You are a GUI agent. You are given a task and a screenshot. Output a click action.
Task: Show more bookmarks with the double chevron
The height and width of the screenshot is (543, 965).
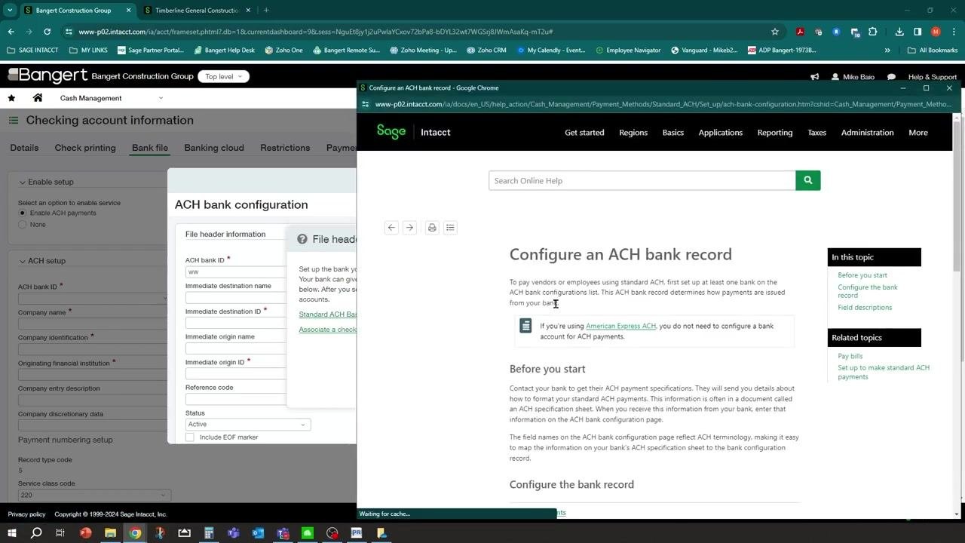click(887, 51)
